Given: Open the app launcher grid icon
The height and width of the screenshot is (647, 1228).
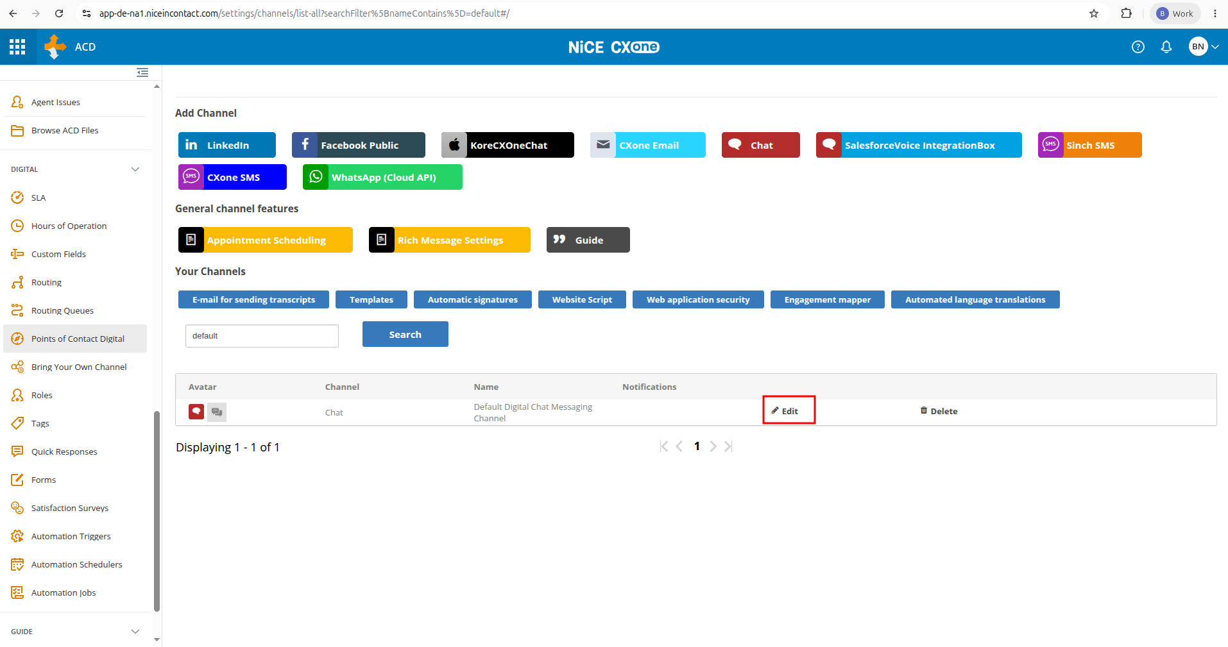Looking at the screenshot, I should [17, 47].
